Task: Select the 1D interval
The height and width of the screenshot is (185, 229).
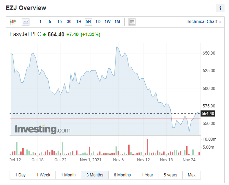Action: pos(98,22)
